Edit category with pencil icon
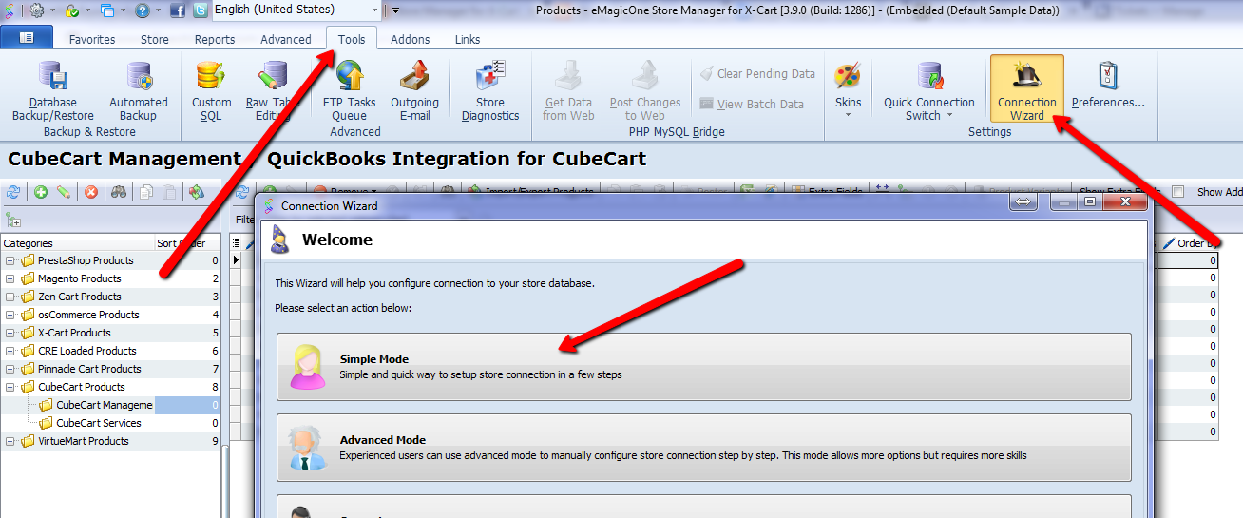Image resolution: width=1243 pixels, height=518 pixels. (64, 192)
